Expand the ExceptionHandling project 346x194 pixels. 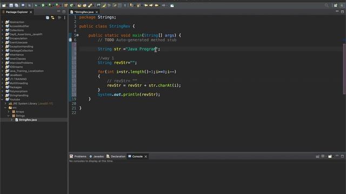click(2, 46)
